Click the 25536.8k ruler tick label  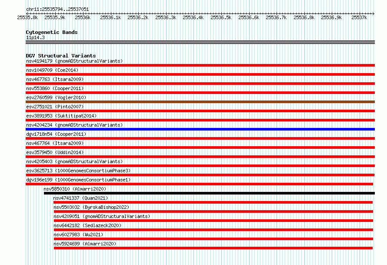304,17
